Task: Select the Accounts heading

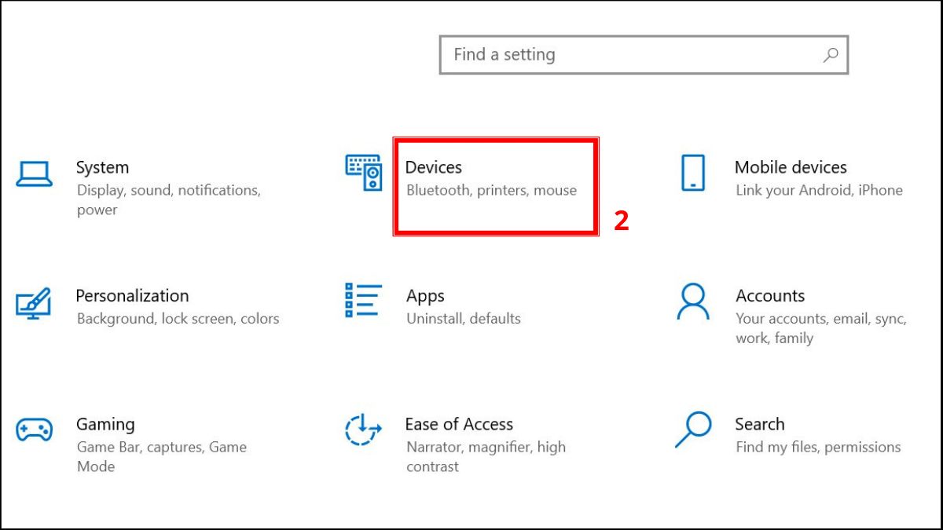Action: click(x=770, y=296)
